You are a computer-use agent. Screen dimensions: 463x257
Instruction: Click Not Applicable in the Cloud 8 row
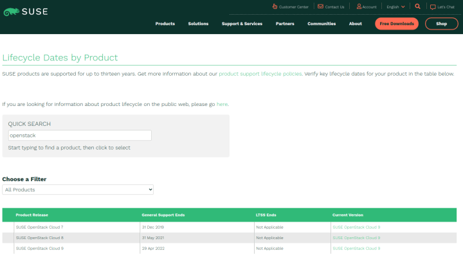[269, 238]
